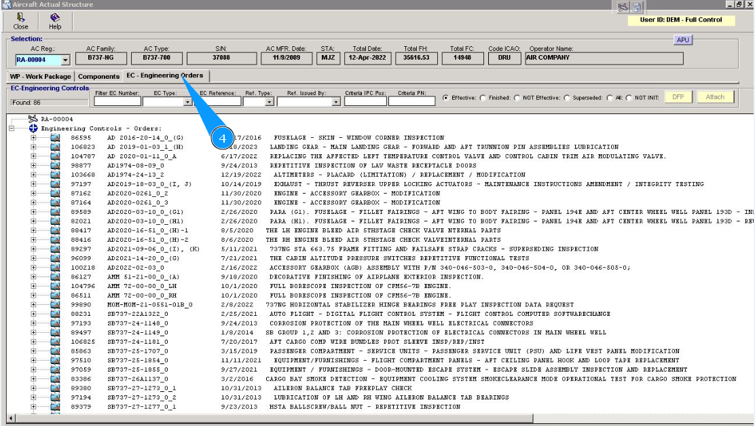Click the icon for order 100218
Image resolution: width=755 pixels, height=430 pixels.
tap(55, 267)
